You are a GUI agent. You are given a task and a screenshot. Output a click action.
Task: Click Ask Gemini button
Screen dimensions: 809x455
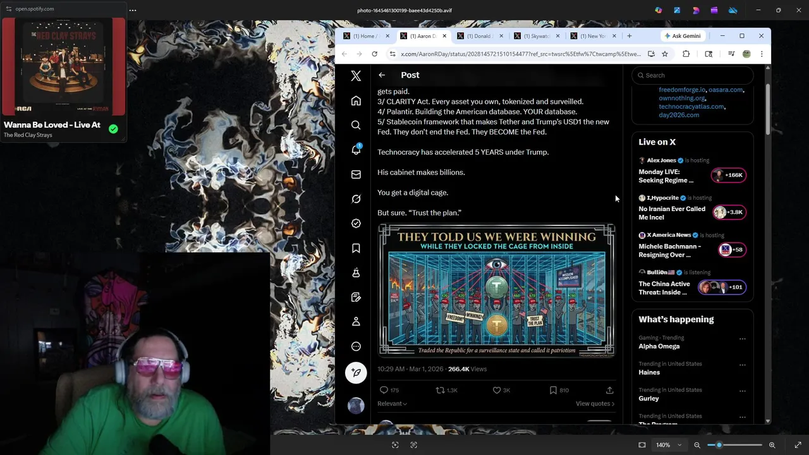click(683, 36)
